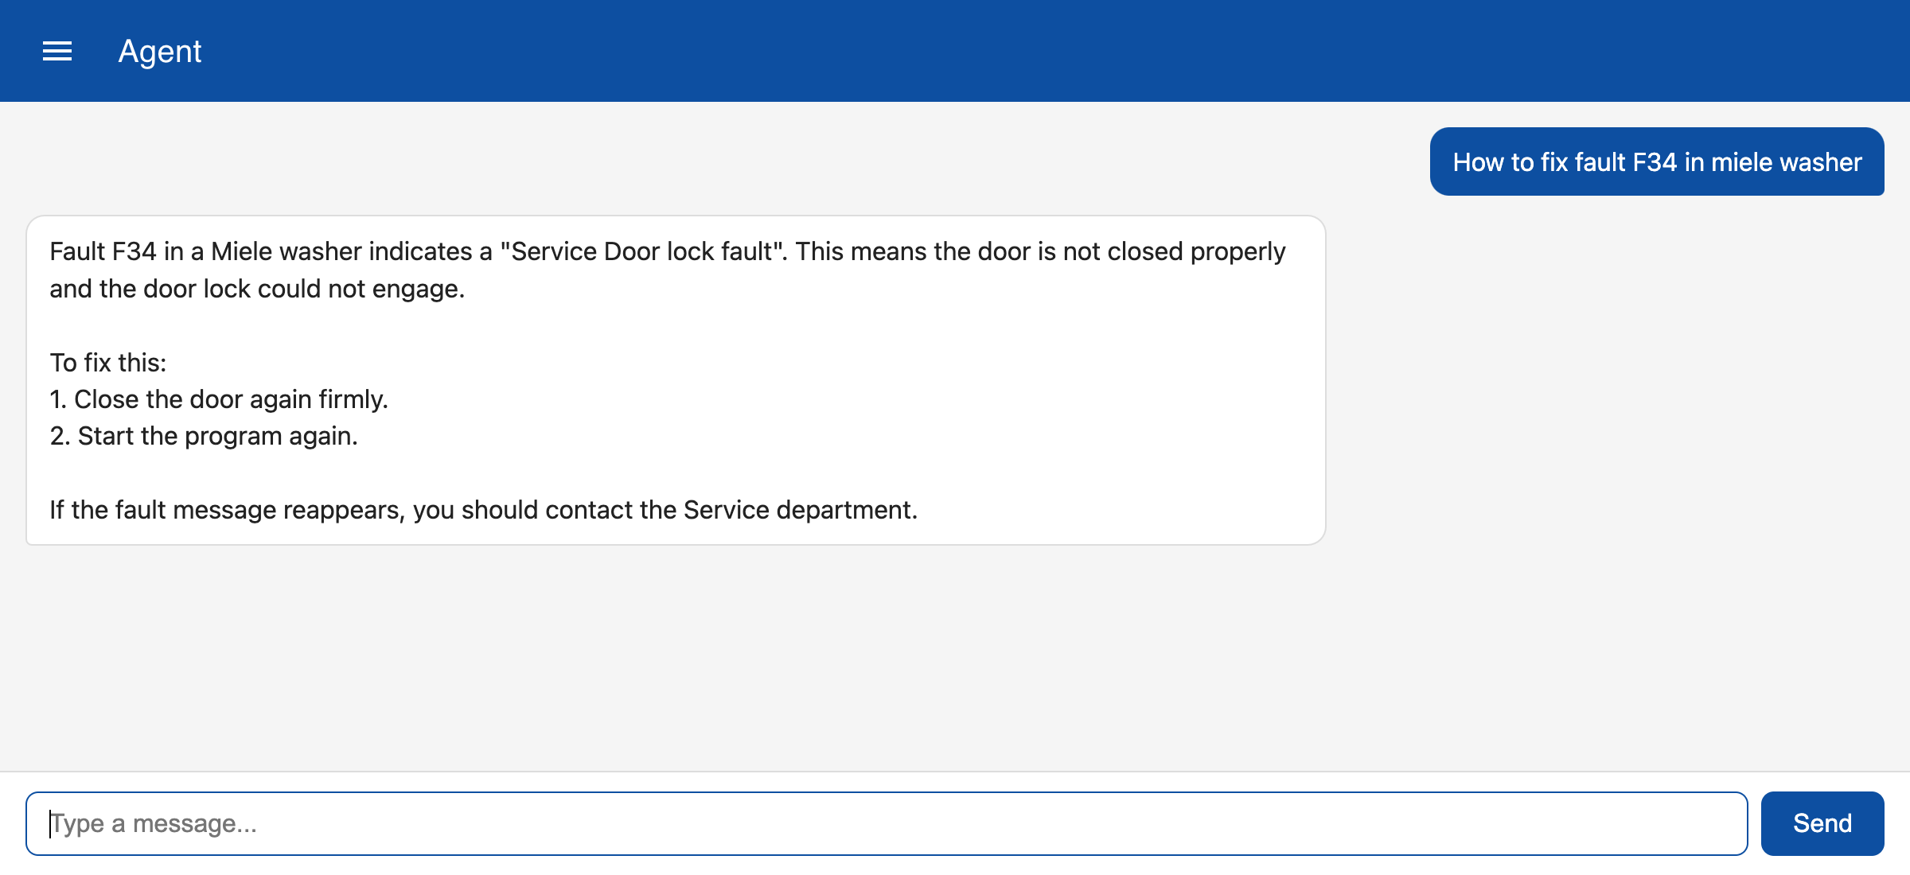Click "Fault F34" at start of reply
Viewport: 1910px width, 875px height.
pos(103,251)
